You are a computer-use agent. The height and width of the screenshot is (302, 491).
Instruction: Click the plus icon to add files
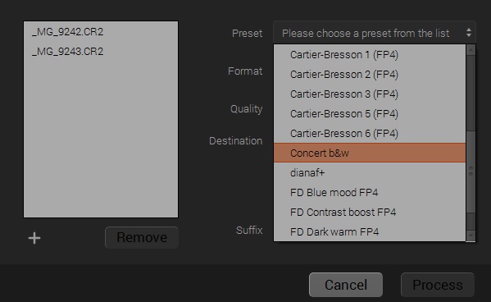tap(34, 238)
